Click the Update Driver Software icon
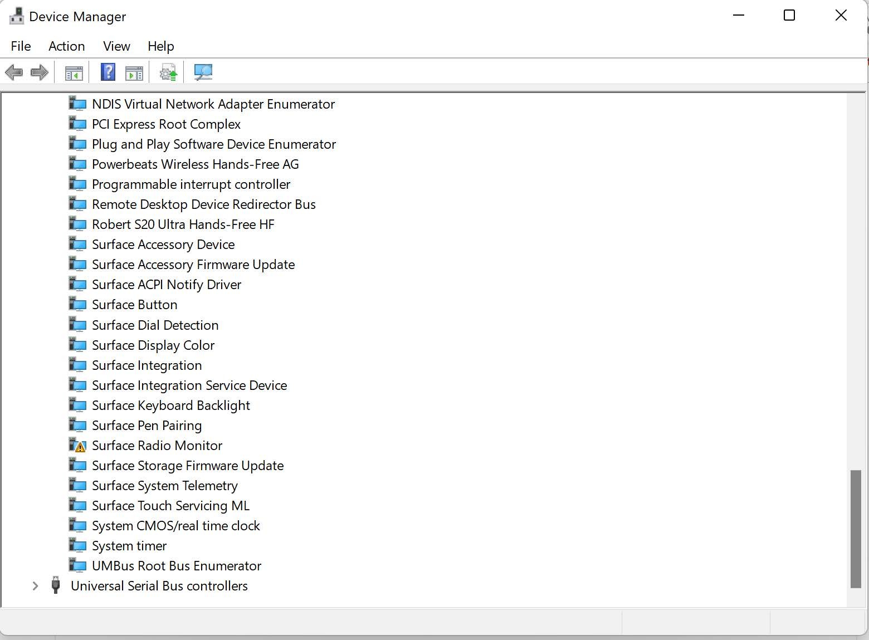Image resolution: width=869 pixels, height=640 pixels. [x=168, y=72]
